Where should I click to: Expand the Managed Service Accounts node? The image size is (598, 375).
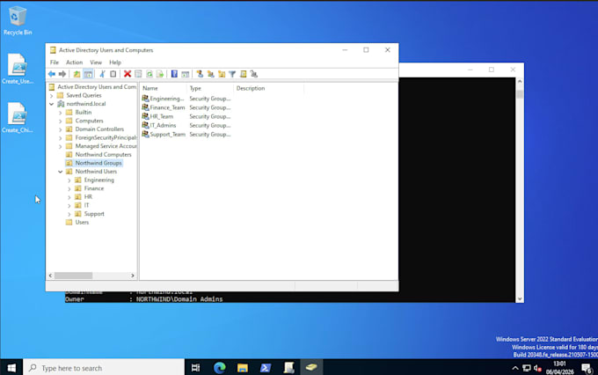coord(61,146)
